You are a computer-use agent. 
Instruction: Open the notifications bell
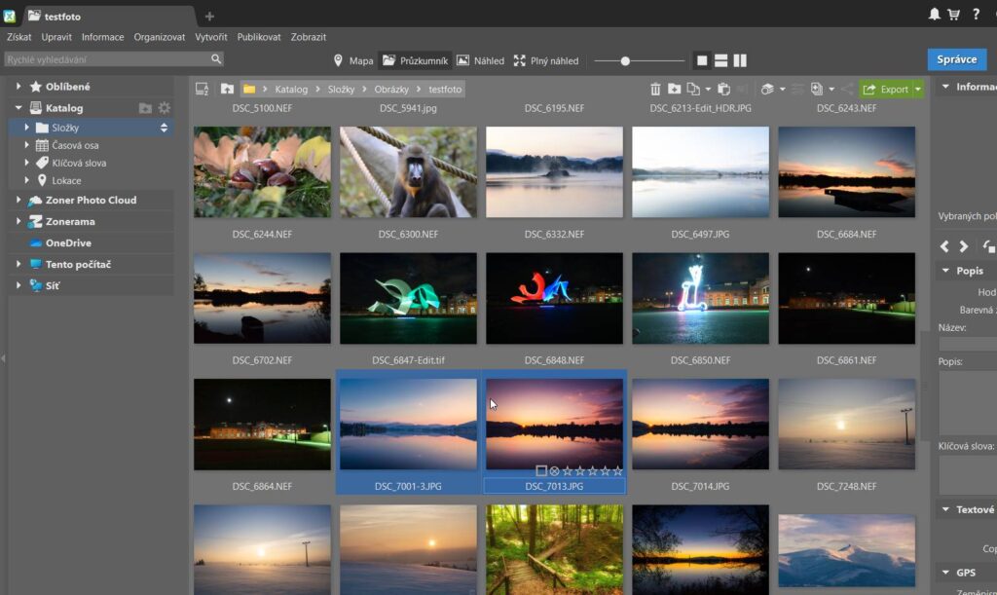tap(934, 14)
